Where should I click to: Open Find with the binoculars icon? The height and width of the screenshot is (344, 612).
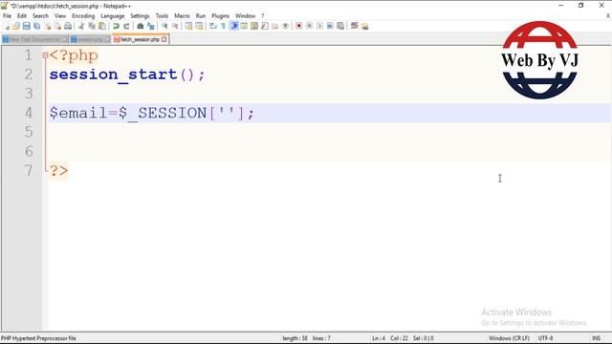(141, 26)
